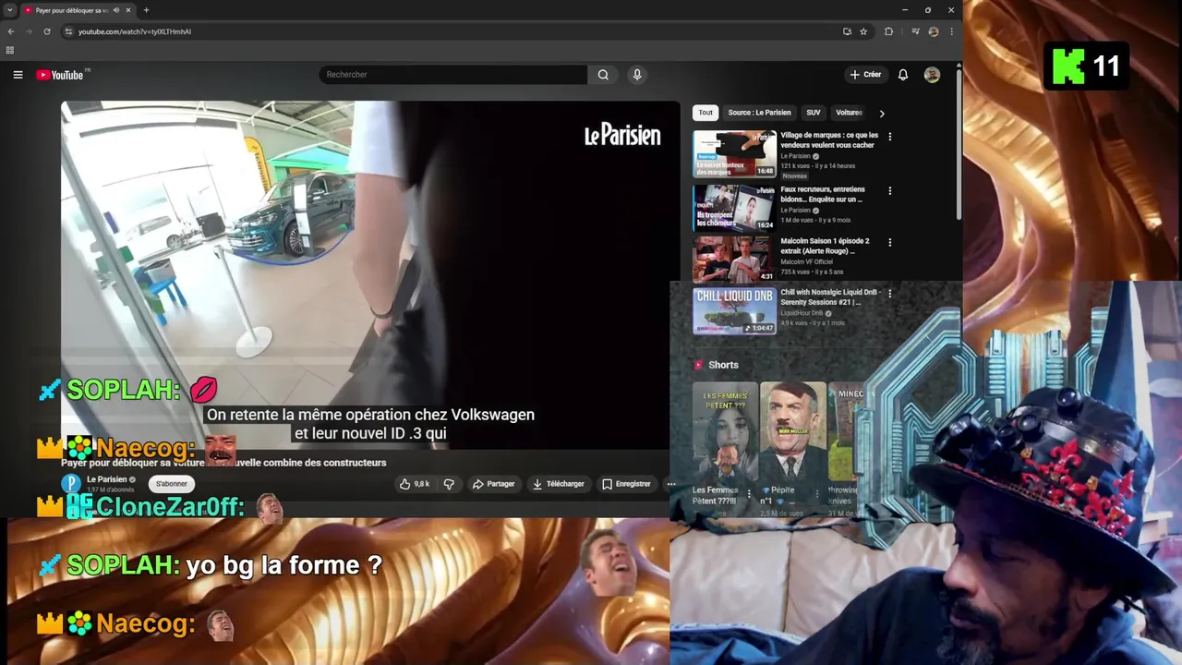This screenshot has height=665, width=1182.
Task: Start voice search with the microphone icon
Action: pyautogui.click(x=637, y=75)
